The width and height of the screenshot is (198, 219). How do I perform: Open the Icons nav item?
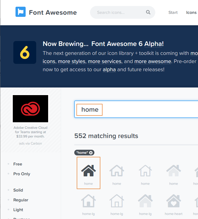191,12
